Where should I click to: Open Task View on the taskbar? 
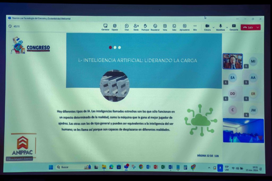(x=96, y=167)
